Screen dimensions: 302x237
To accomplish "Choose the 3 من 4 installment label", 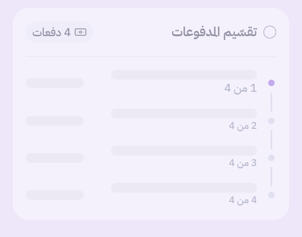I will click(x=243, y=163).
